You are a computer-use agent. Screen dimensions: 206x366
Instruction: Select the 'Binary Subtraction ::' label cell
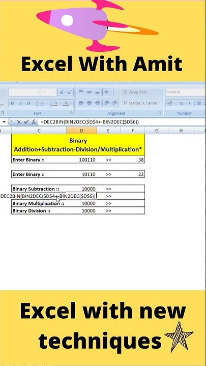click(39, 189)
